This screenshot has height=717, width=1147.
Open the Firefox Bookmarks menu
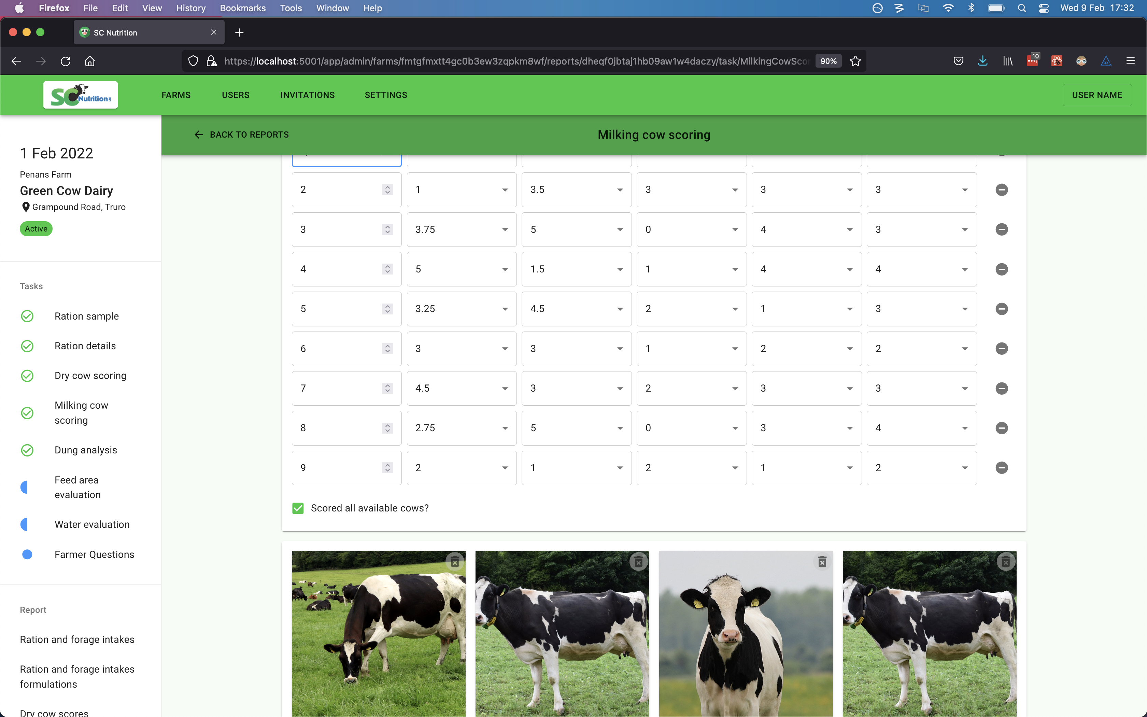(242, 8)
